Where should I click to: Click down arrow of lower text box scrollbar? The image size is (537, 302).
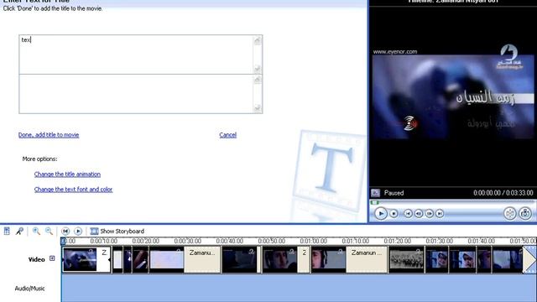258,108
